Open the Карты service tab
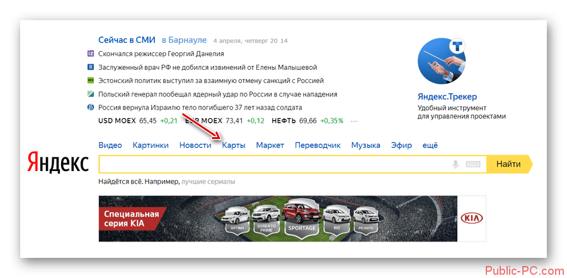567x278 pixels. [234, 145]
